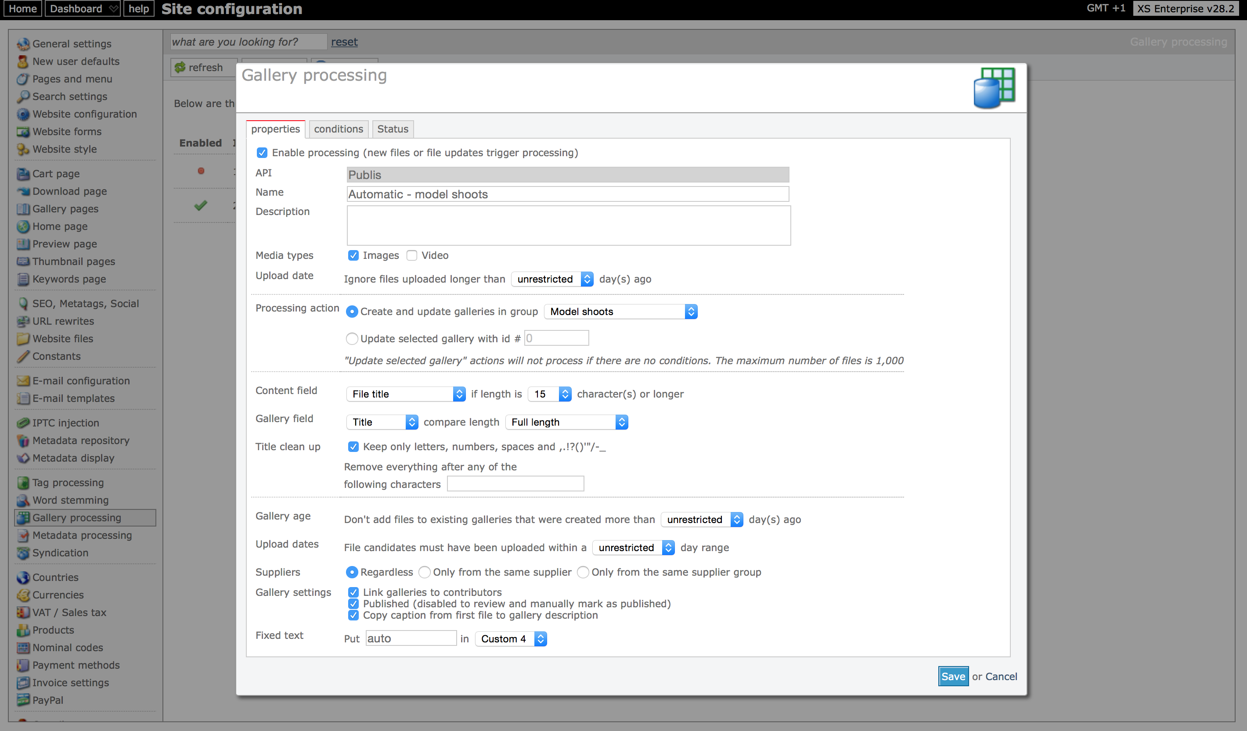Click Home in the top bar

[23, 8]
